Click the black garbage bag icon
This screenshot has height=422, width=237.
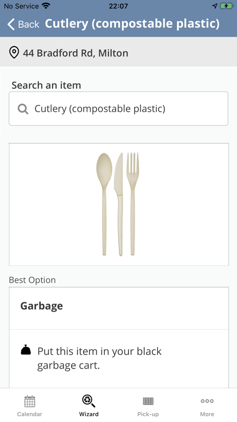[26, 350]
